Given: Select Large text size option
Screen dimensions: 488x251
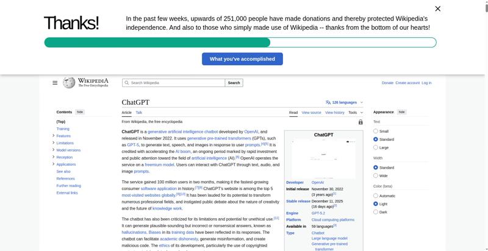Looking at the screenshot, I should [x=376, y=147].
